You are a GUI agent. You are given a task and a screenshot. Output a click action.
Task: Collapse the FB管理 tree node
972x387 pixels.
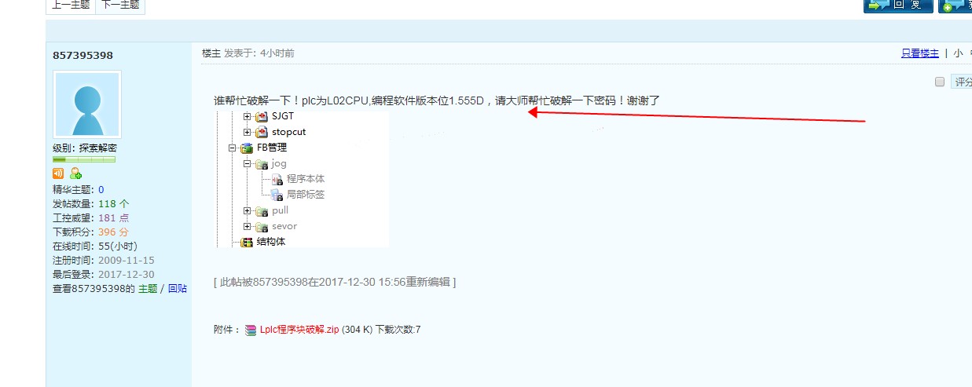[x=232, y=148]
